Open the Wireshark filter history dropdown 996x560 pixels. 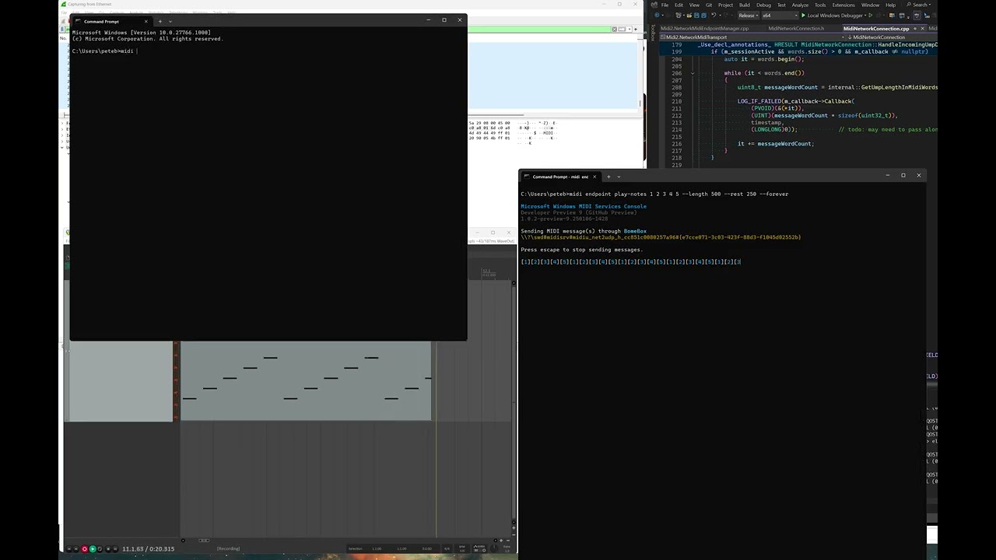click(628, 30)
